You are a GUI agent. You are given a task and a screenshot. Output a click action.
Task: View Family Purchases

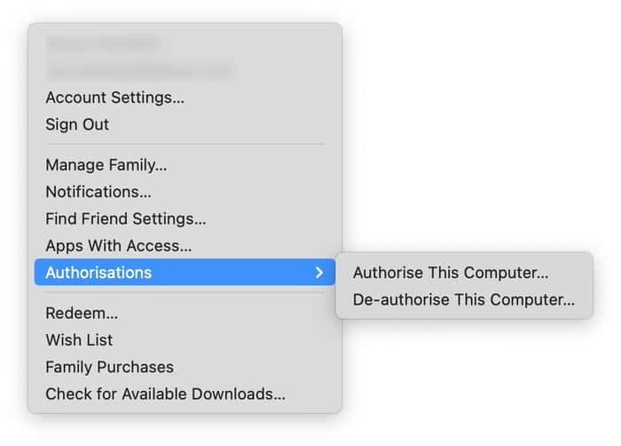[x=110, y=367]
